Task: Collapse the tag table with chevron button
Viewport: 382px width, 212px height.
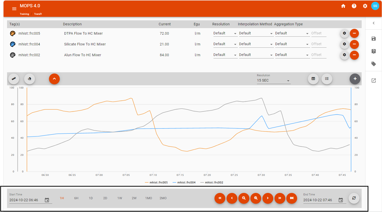Action: click(54, 79)
